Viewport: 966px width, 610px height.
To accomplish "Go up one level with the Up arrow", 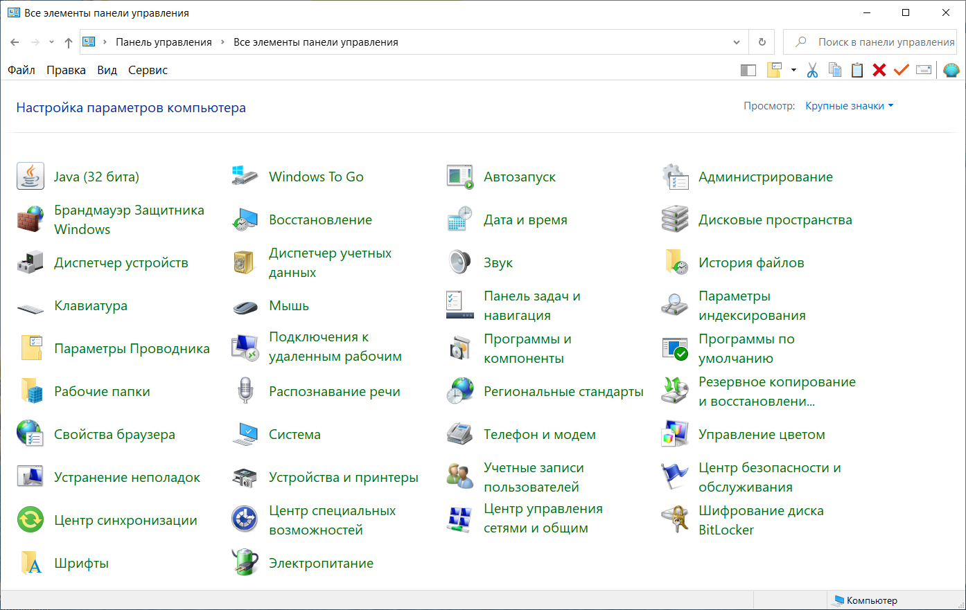I will (x=69, y=42).
